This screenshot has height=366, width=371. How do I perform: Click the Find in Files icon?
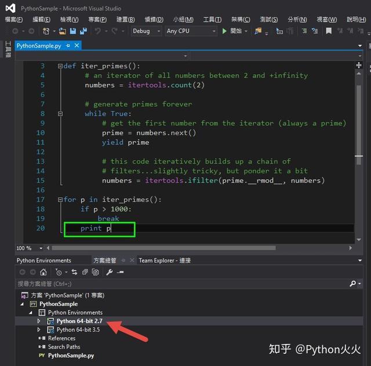(258, 31)
